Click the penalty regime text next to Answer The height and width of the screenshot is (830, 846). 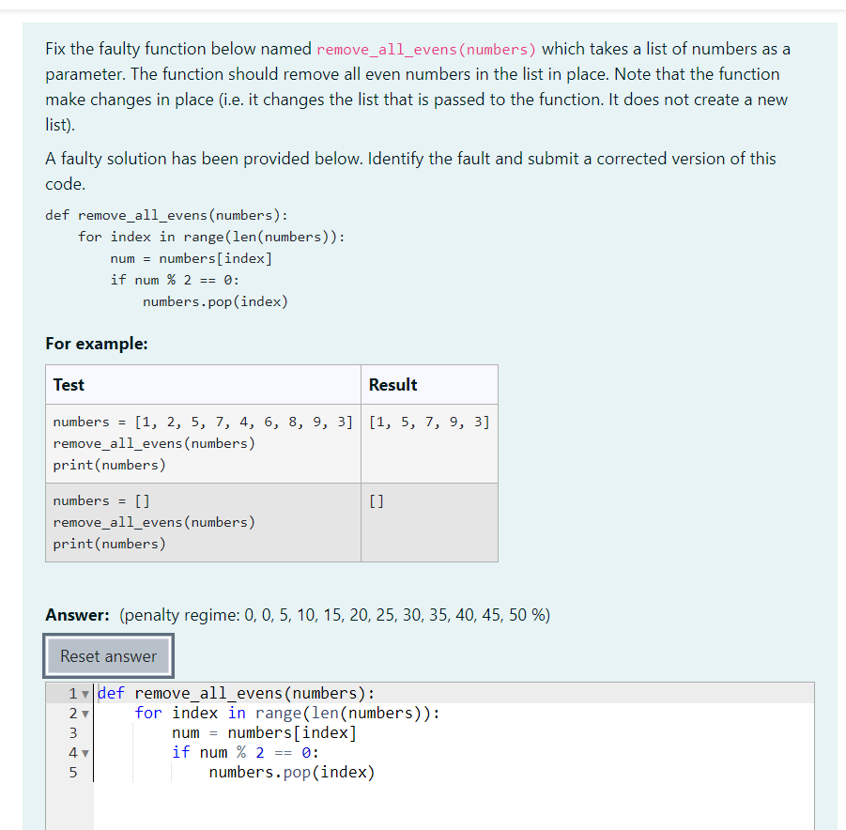tap(338, 615)
